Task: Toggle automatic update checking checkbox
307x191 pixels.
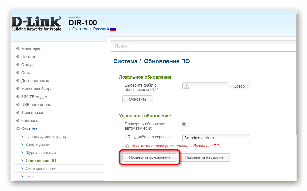Action: click(184, 124)
